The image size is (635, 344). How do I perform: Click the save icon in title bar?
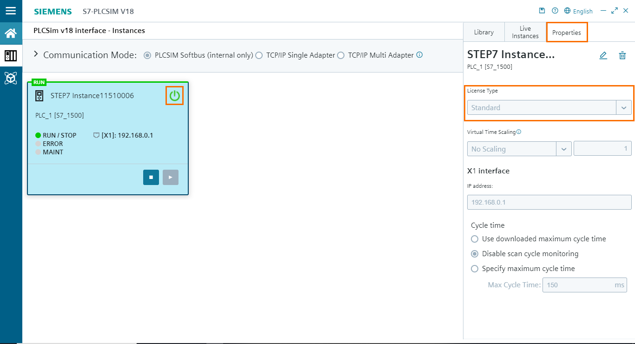click(x=542, y=10)
